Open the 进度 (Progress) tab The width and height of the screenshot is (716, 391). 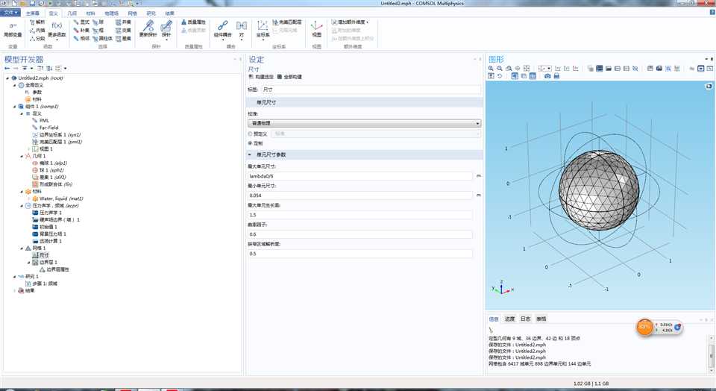tap(509, 319)
